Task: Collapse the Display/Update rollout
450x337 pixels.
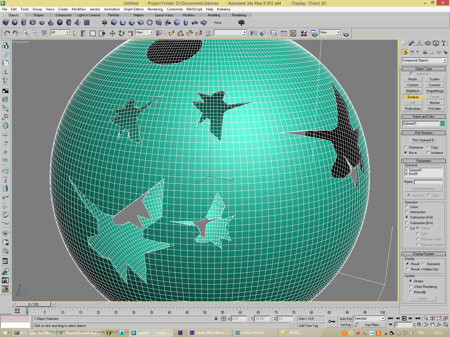Action: [423, 254]
